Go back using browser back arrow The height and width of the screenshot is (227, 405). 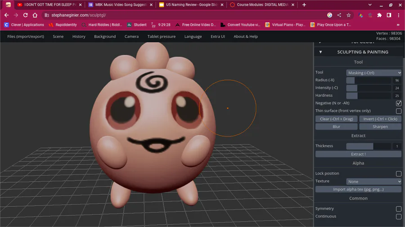pos(6,15)
